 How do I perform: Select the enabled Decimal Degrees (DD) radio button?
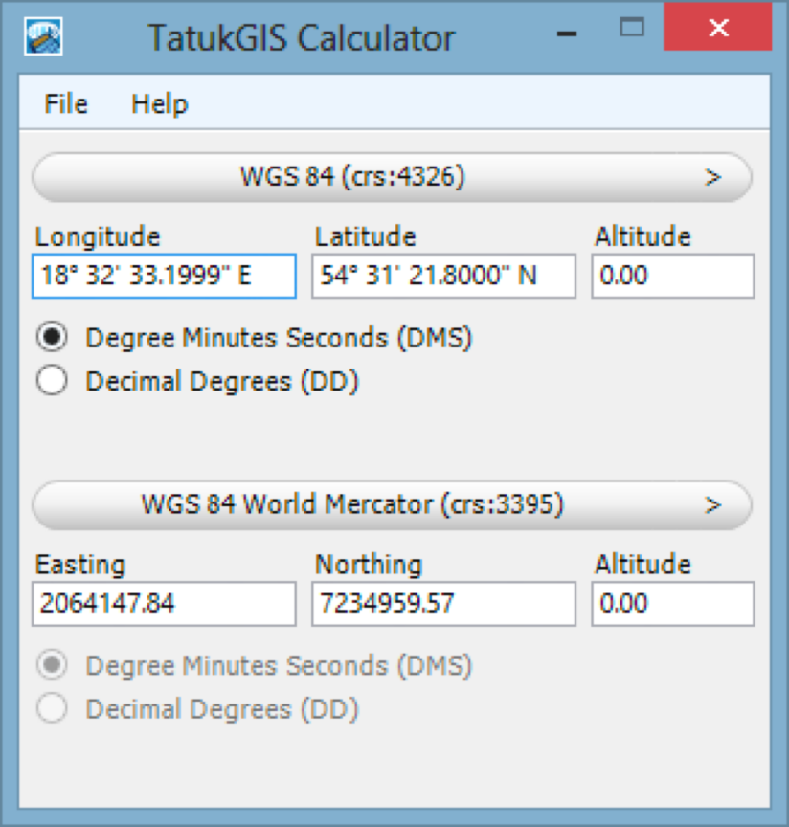click(52, 380)
